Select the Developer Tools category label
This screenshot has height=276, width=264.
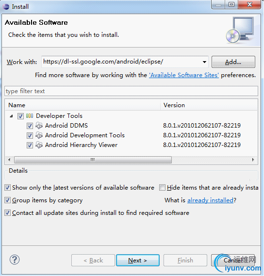[59, 116]
